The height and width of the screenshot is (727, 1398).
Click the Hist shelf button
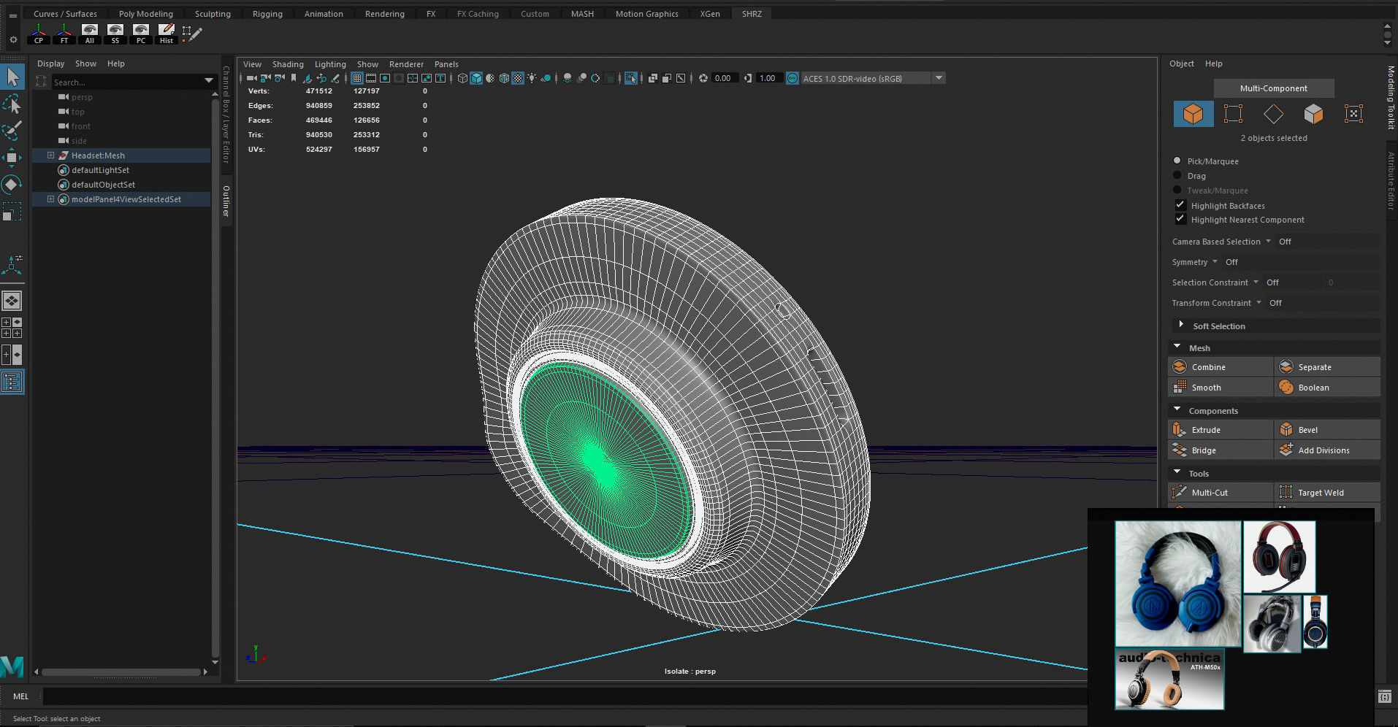coord(167,34)
